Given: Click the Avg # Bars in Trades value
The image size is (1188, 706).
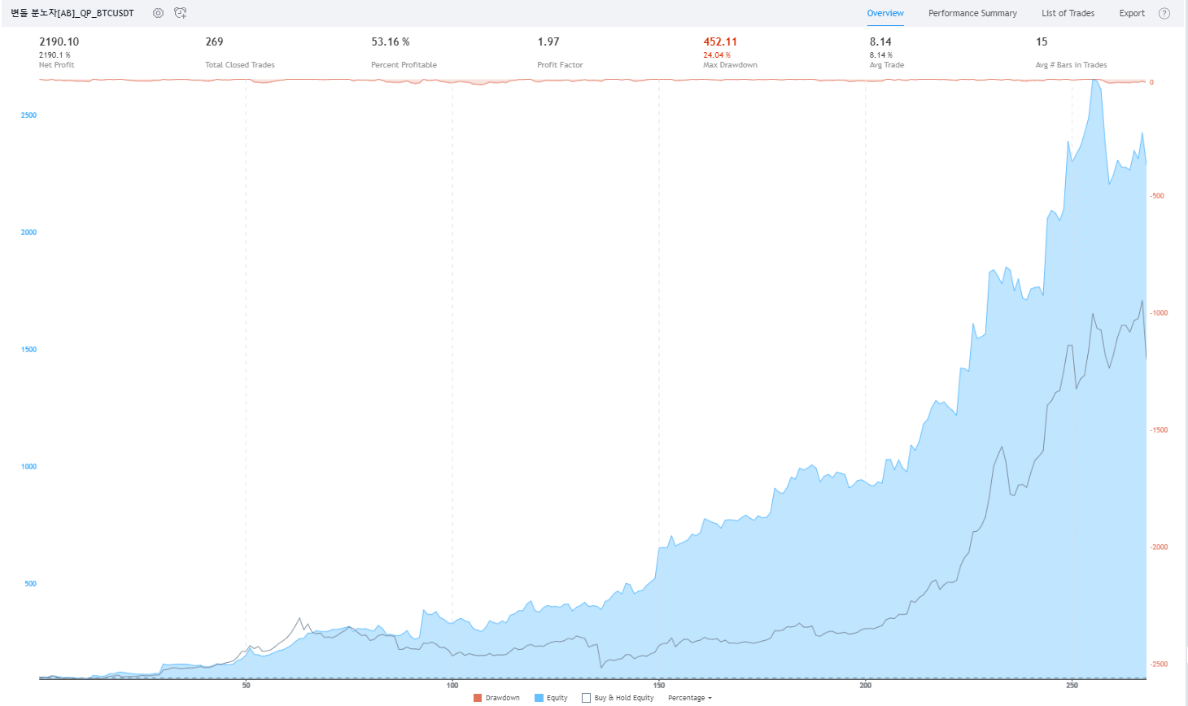Looking at the screenshot, I should click(1042, 41).
